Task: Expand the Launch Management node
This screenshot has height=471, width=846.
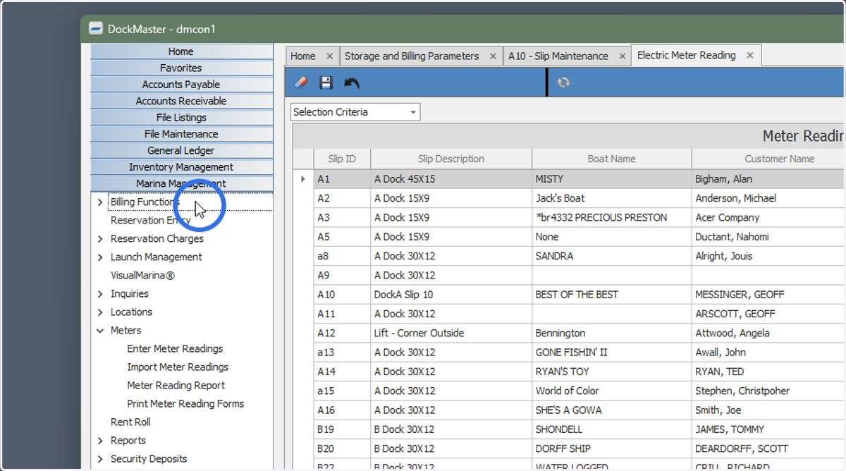Action: (100, 257)
